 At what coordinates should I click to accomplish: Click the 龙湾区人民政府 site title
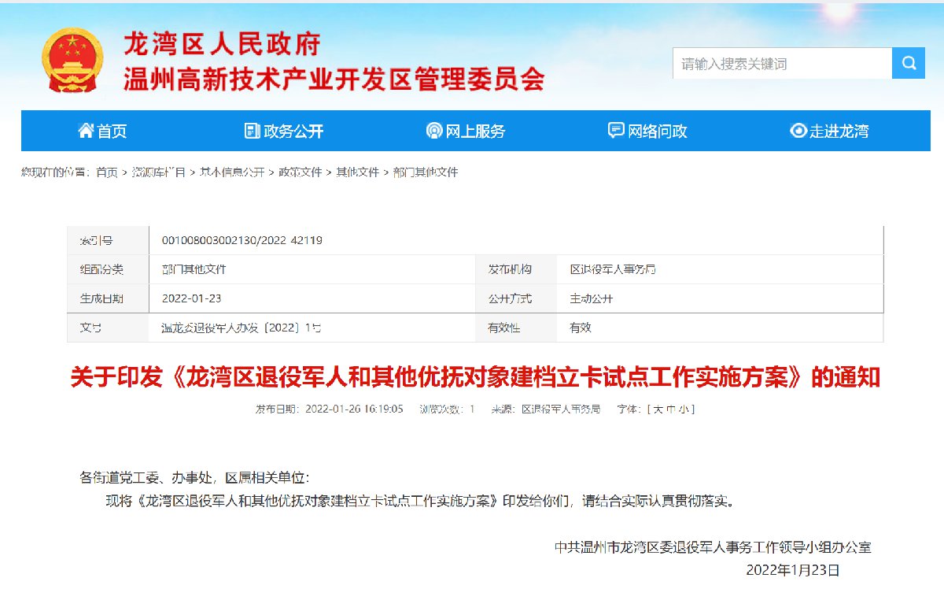click(221, 45)
